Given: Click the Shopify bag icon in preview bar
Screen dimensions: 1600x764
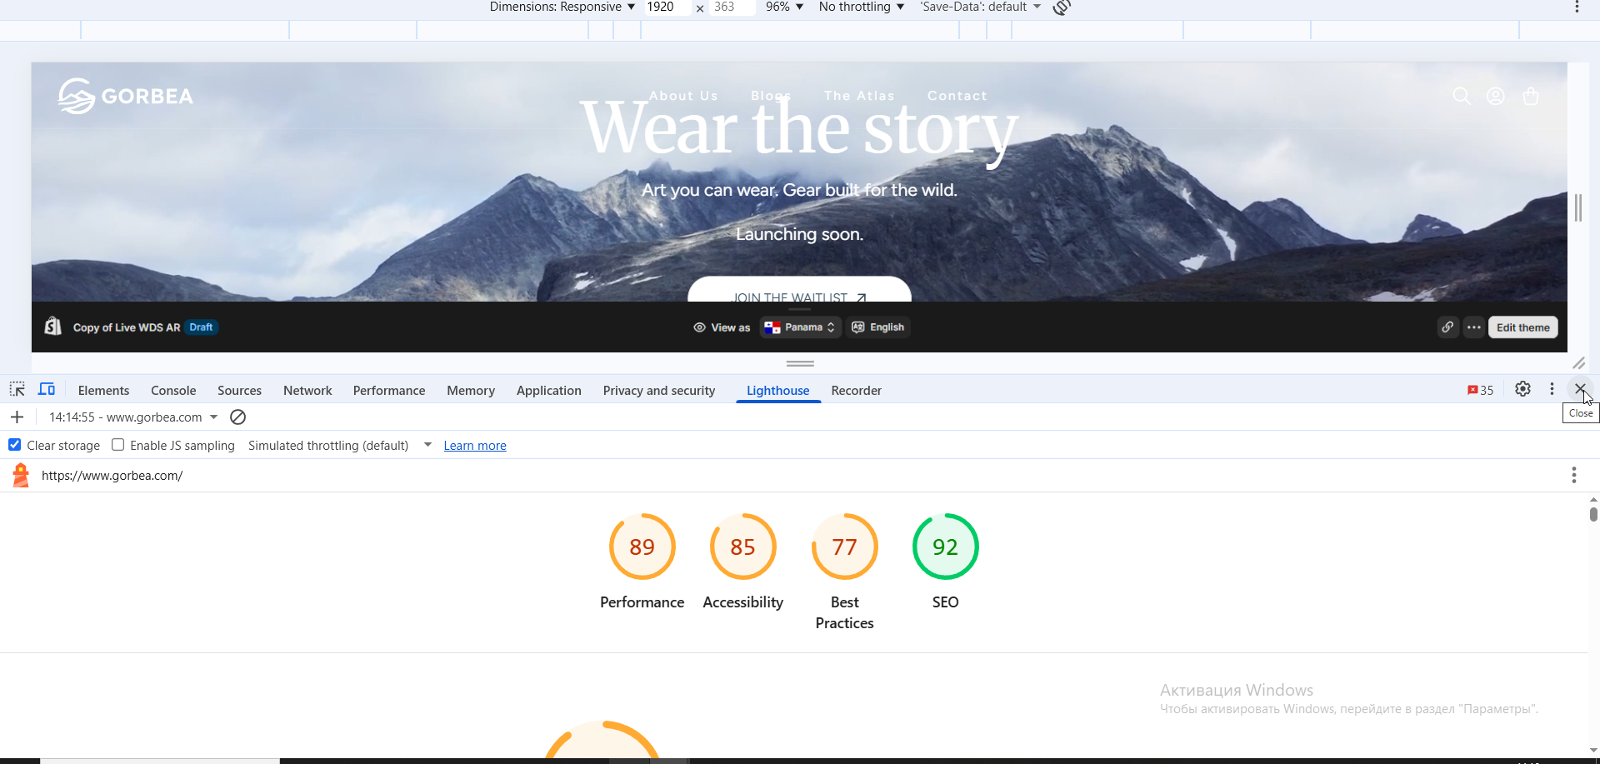Looking at the screenshot, I should [53, 327].
